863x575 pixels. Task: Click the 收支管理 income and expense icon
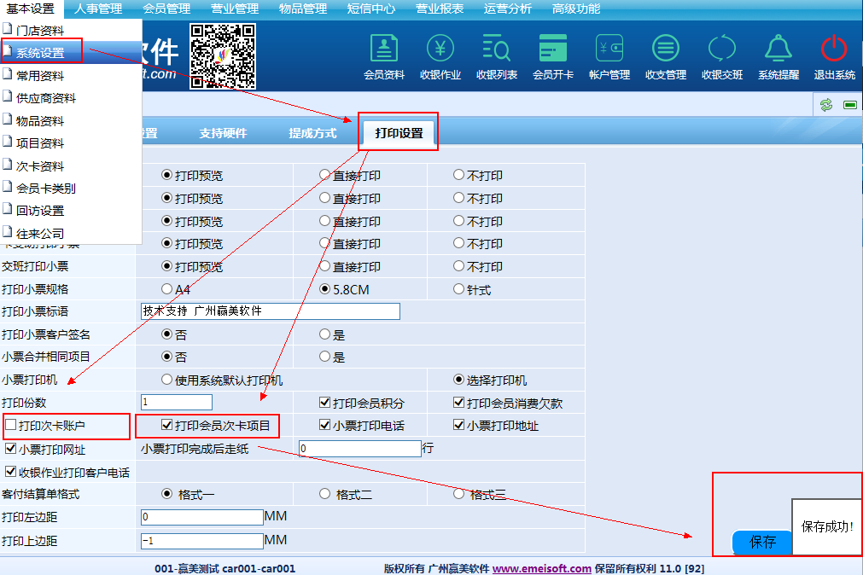666,49
